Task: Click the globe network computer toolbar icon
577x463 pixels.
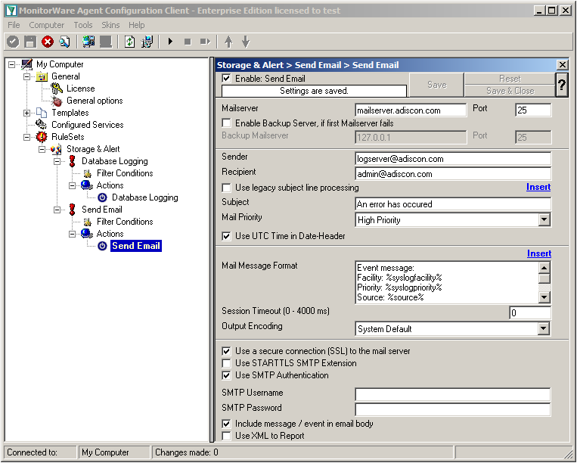Action: (88, 42)
